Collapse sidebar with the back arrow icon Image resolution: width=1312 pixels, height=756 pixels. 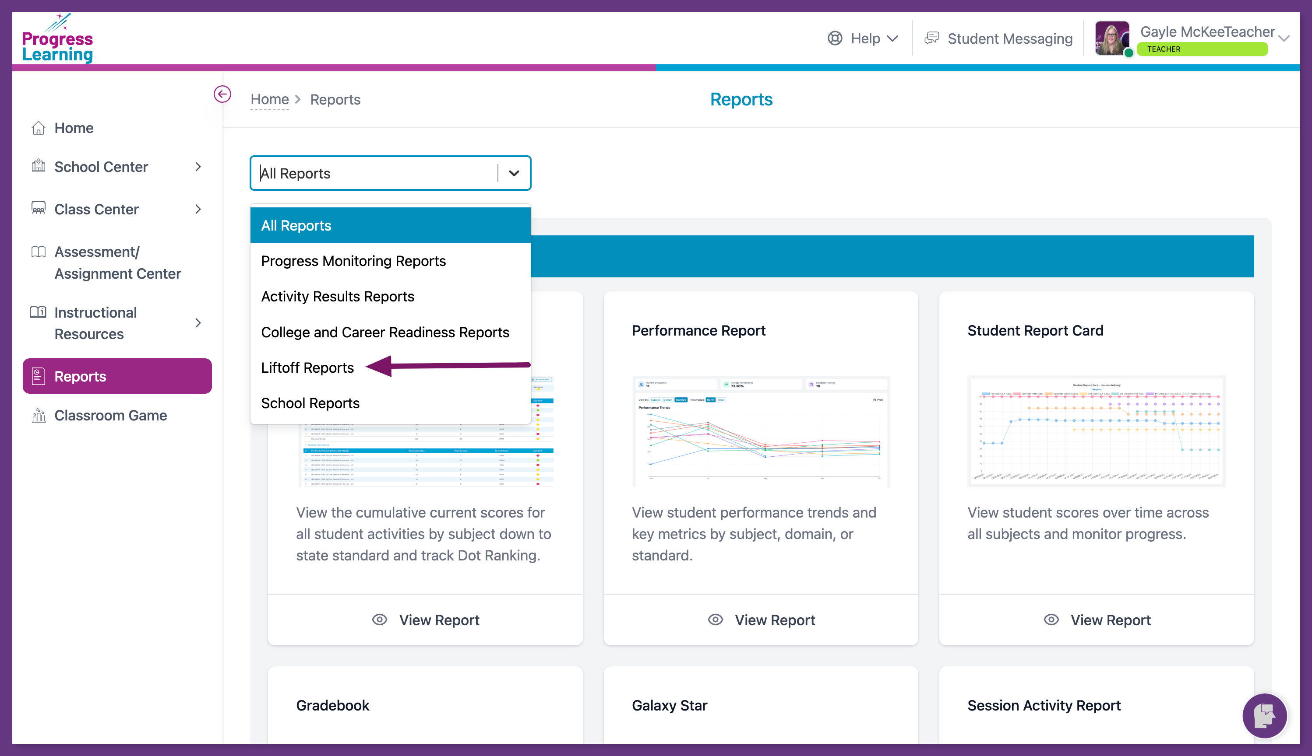(x=222, y=94)
